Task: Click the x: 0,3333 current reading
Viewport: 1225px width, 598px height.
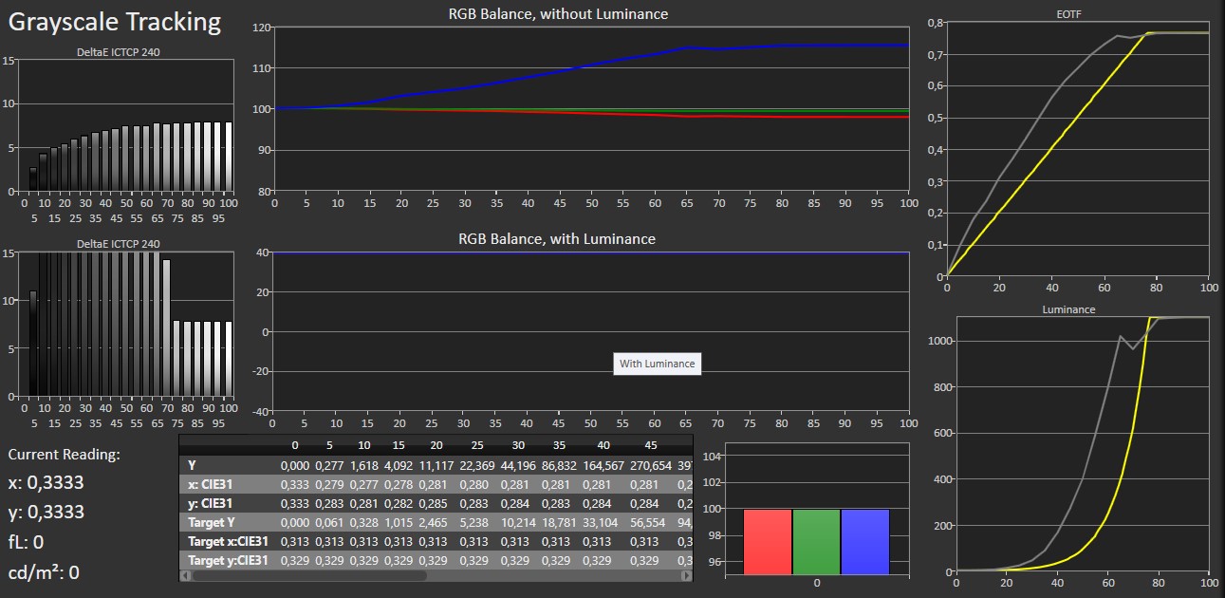Action: (46, 482)
